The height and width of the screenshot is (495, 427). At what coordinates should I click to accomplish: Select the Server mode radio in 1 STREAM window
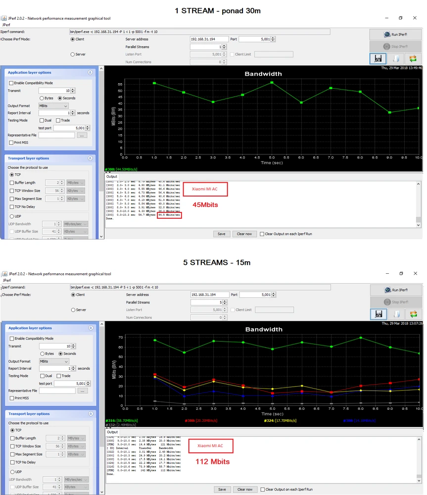pyautogui.click(x=73, y=54)
